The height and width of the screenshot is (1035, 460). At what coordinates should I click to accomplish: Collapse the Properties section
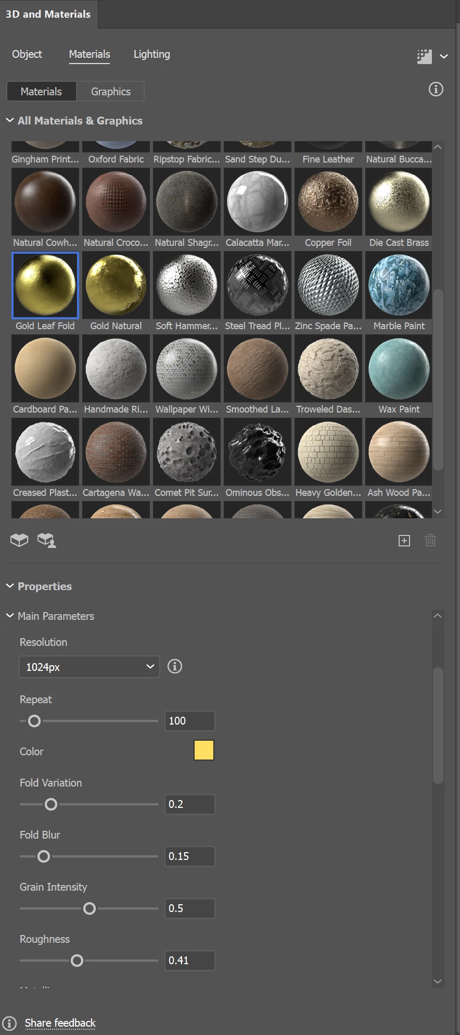click(x=10, y=586)
